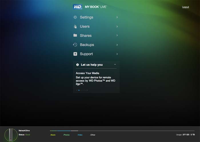The height and width of the screenshot is (142, 200).
Task: Expand the Shares chevron arrow
Action: 117,35
